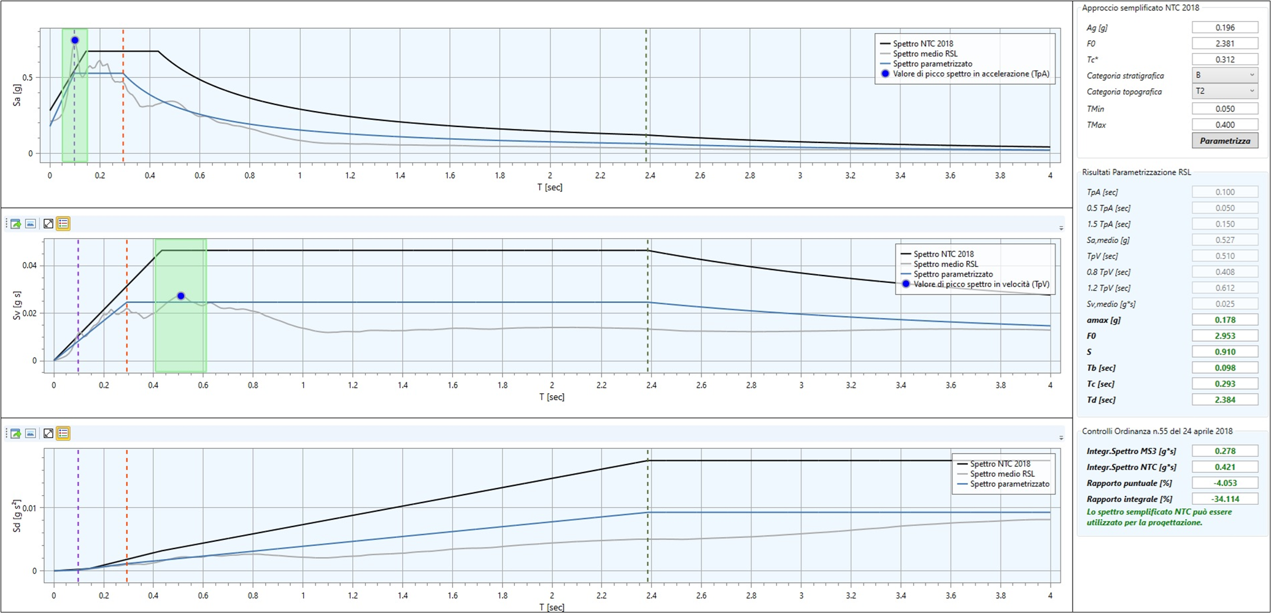Expand the Sv chart toolbar overflow arrow
Image resolution: width=1271 pixels, height=613 pixels.
(x=1061, y=228)
